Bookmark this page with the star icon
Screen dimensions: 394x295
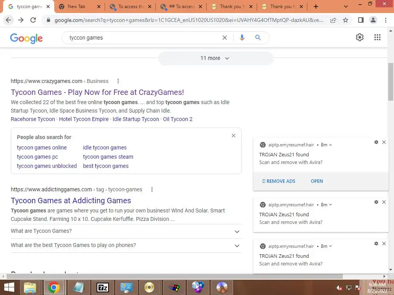[346, 20]
